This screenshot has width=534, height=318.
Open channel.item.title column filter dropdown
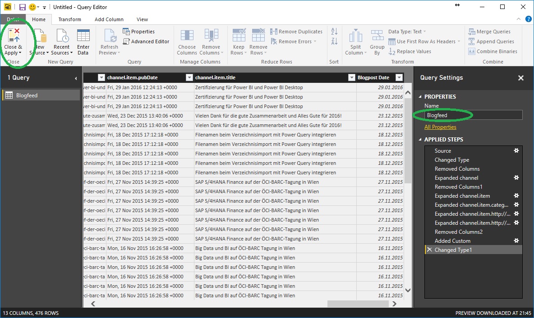(351, 77)
